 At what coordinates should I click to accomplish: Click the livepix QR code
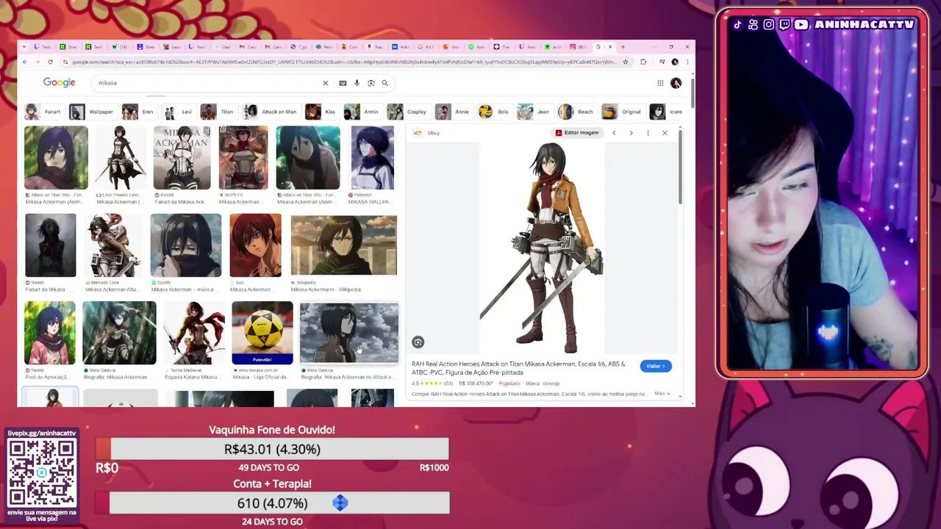42,472
